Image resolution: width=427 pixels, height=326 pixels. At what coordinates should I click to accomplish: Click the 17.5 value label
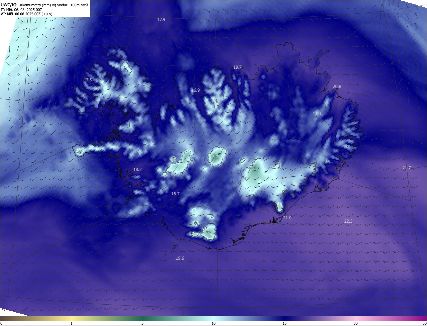tap(87, 80)
